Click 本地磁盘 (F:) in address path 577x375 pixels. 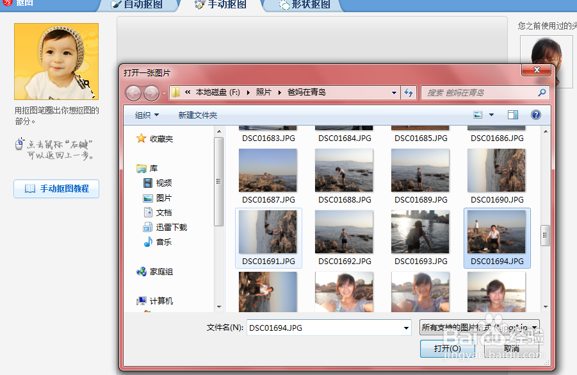click(218, 92)
